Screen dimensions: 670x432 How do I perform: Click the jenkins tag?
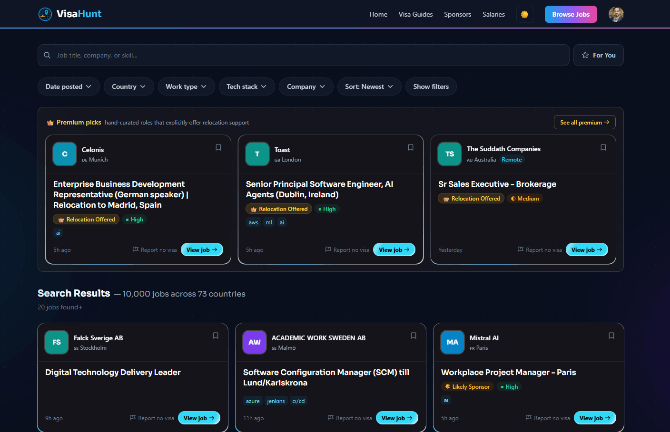276,401
